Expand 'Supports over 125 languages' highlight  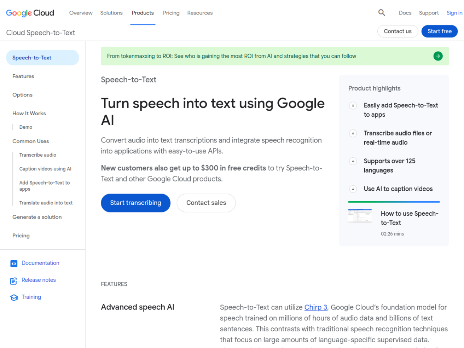coord(353,161)
